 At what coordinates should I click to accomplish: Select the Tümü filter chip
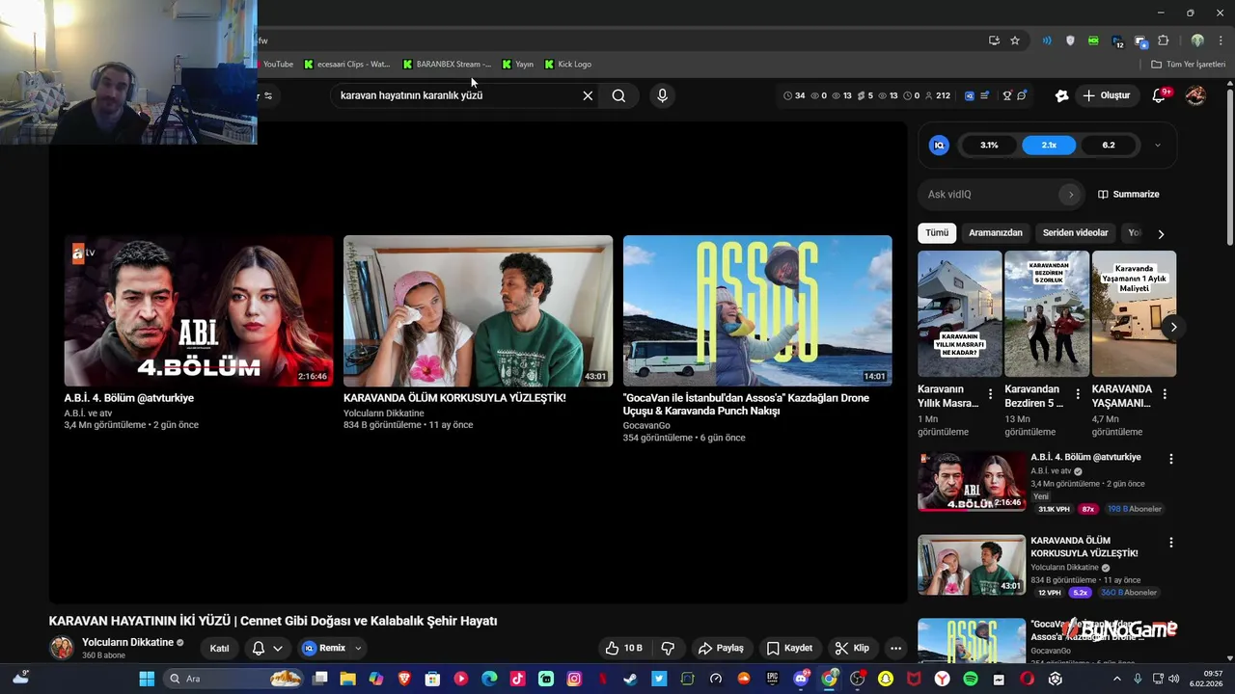pos(937,233)
